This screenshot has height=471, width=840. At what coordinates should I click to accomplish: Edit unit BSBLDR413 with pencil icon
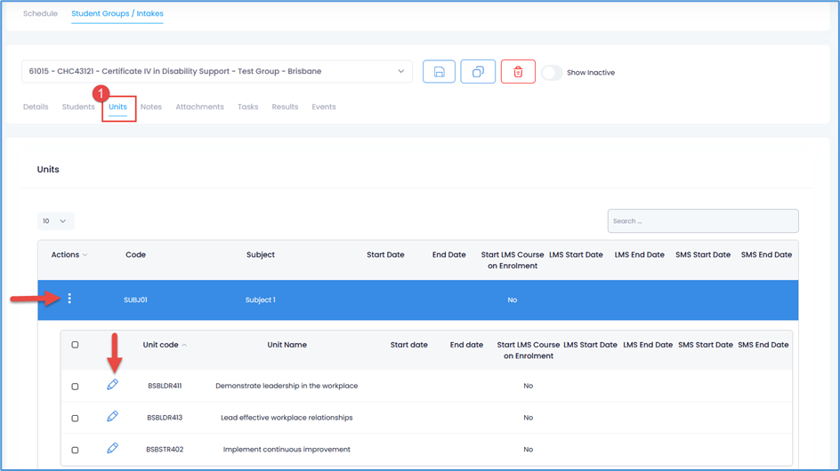pyautogui.click(x=112, y=417)
